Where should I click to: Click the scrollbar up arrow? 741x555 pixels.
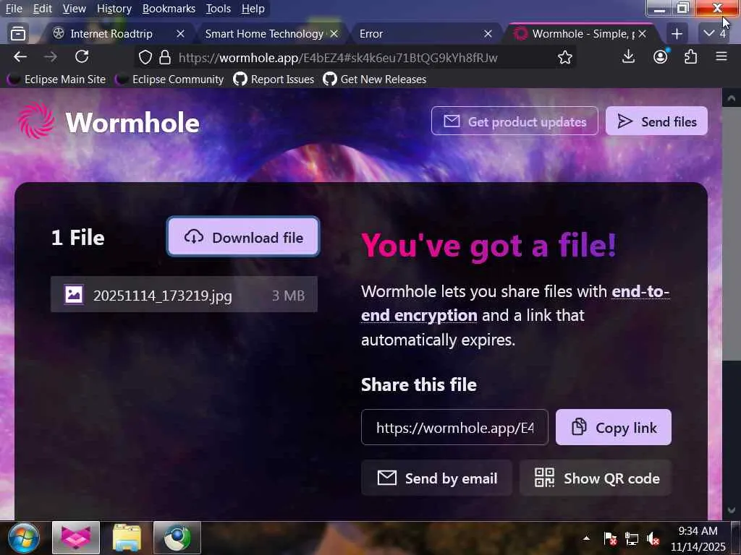(x=731, y=98)
